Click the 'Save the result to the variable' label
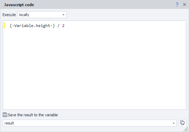The width and height of the screenshot is (189, 132). click(x=33, y=115)
